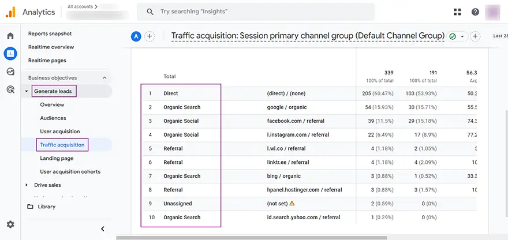Open User acquisition cohorts report
Viewport: 508px width, 240px height.
[x=70, y=172]
